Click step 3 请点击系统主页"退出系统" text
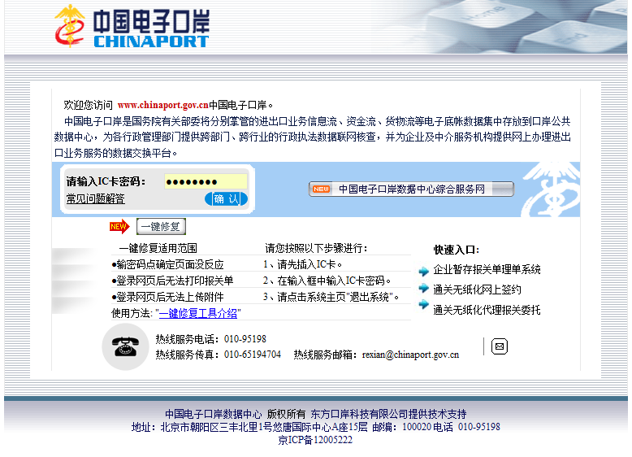Screen dimensions: 632x457 [x=331, y=298]
